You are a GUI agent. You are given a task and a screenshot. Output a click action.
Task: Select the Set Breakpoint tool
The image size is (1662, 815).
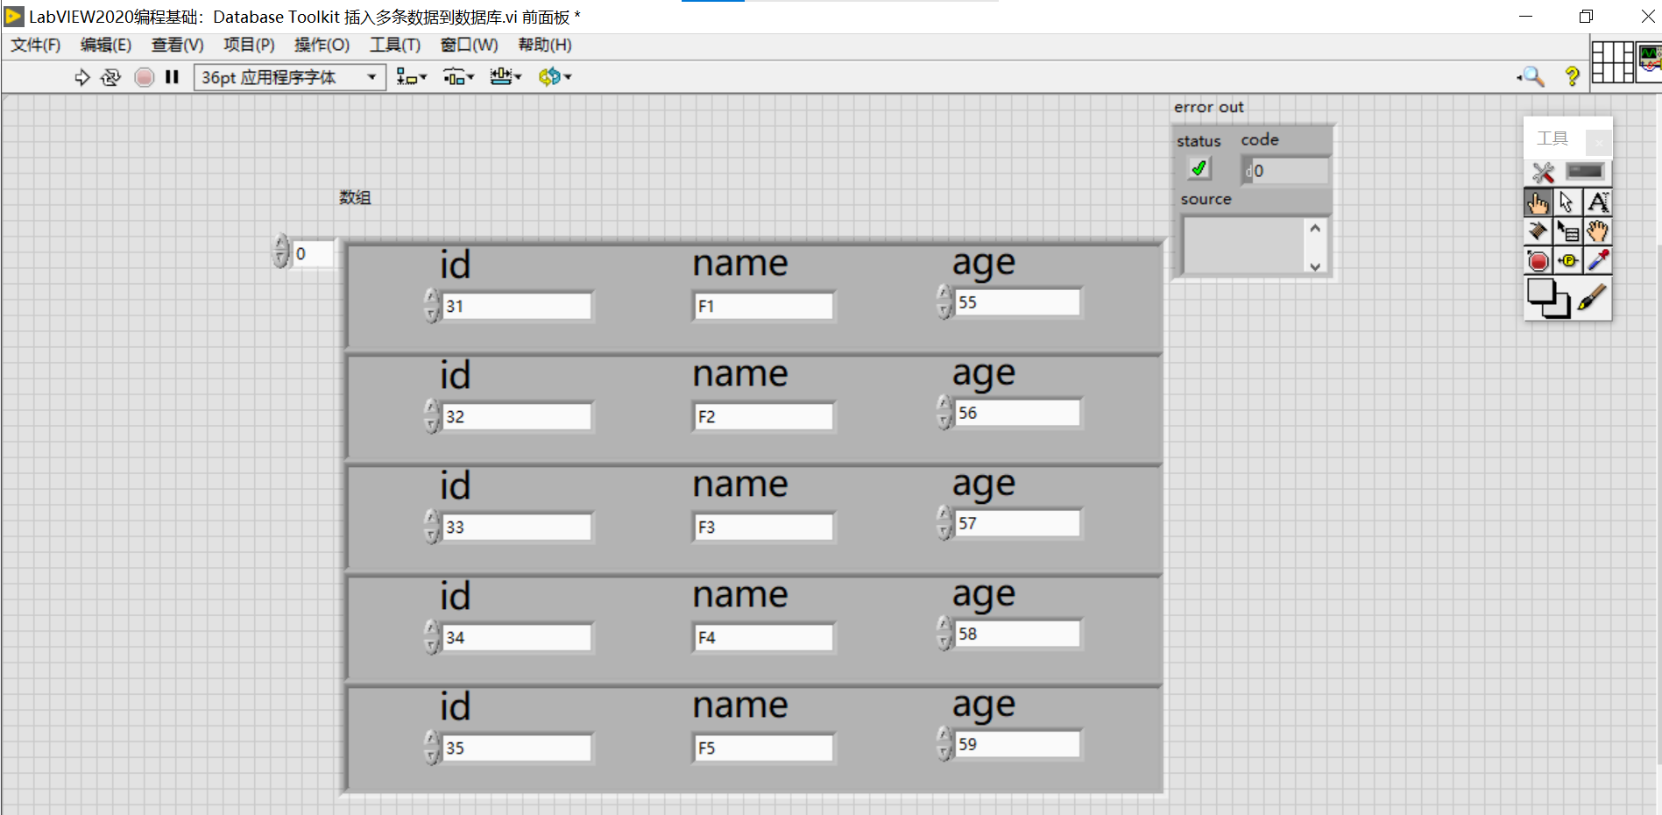pyautogui.click(x=1538, y=260)
